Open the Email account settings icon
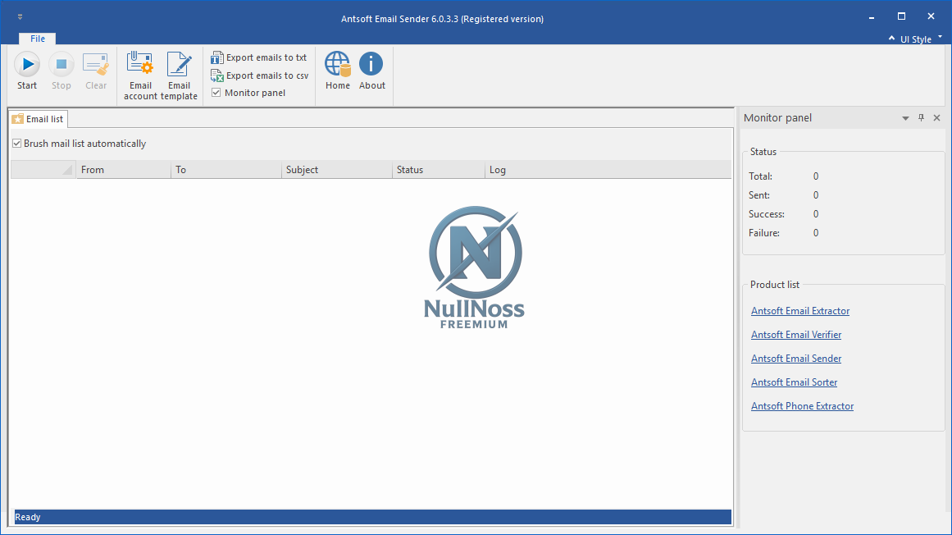 140,65
